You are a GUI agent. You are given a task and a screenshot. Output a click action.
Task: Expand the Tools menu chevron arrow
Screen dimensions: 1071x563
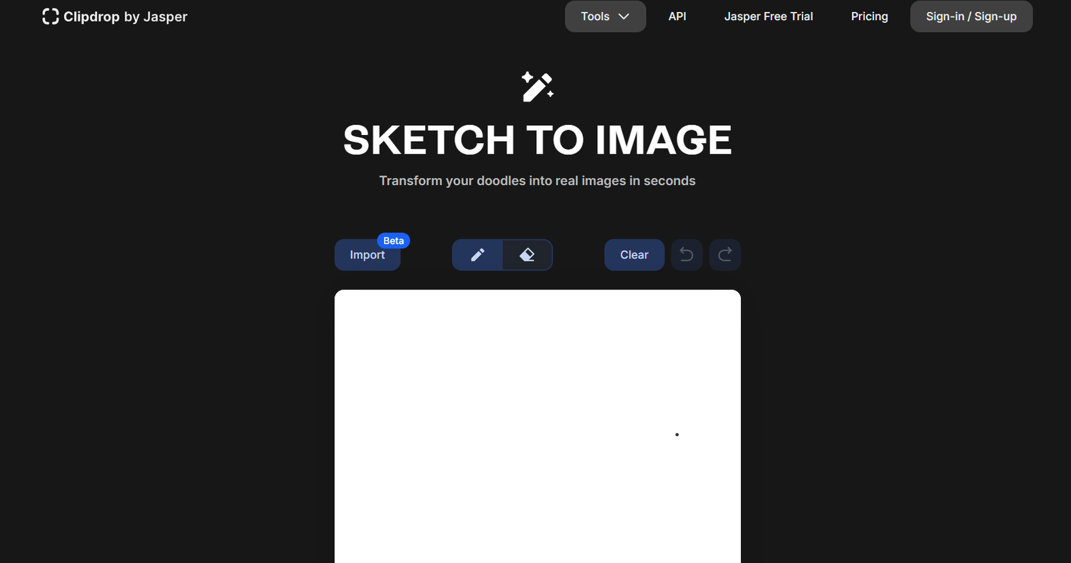[x=624, y=17]
